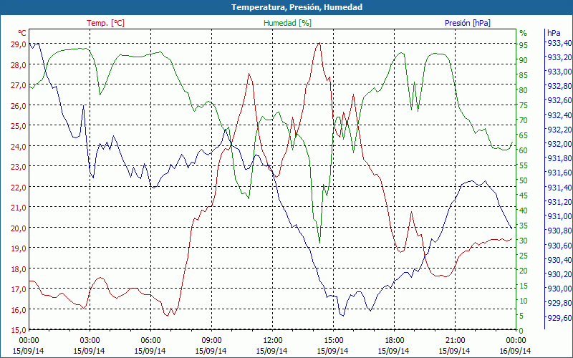573x358 pixels.
Task: Click the temperature axis value '20,0'
Action: coord(19,228)
